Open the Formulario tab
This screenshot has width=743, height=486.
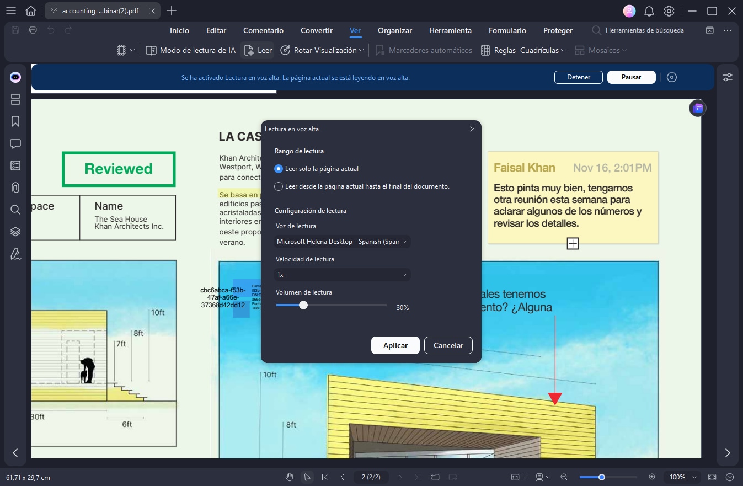coord(507,30)
